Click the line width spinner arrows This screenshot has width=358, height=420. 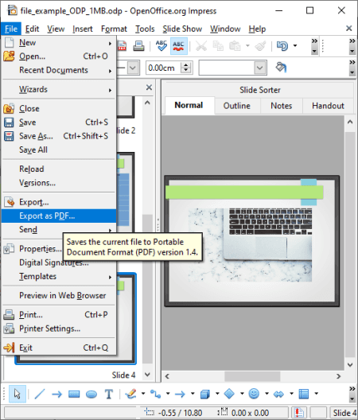pyautogui.click(x=186, y=68)
